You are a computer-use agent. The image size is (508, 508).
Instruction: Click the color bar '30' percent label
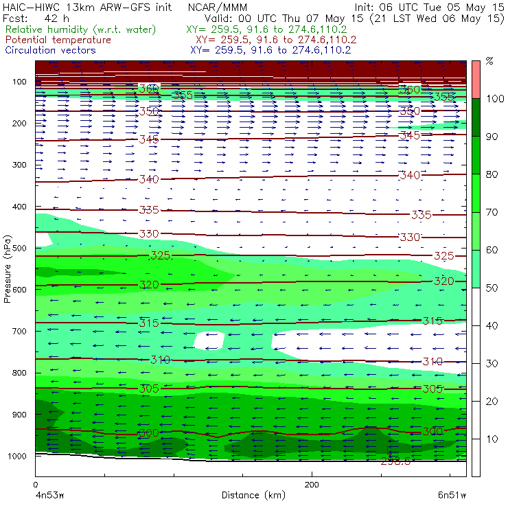[492, 363]
